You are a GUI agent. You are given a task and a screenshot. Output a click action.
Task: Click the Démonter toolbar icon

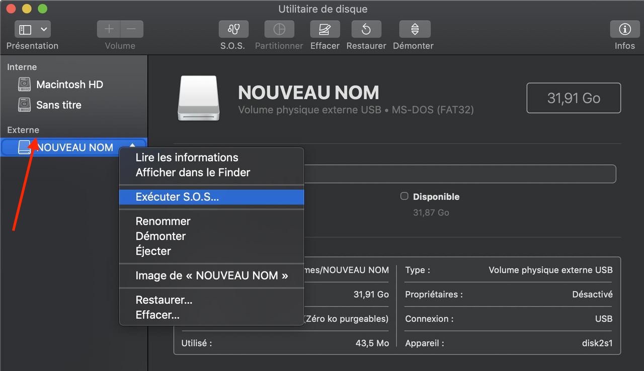(x=414, y=29)
